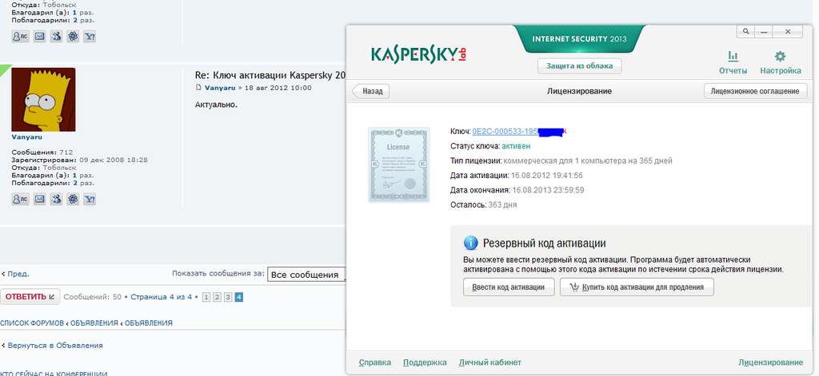Click СПИСОК ФОРУМОВ breadcrumb link

(32, 323)
